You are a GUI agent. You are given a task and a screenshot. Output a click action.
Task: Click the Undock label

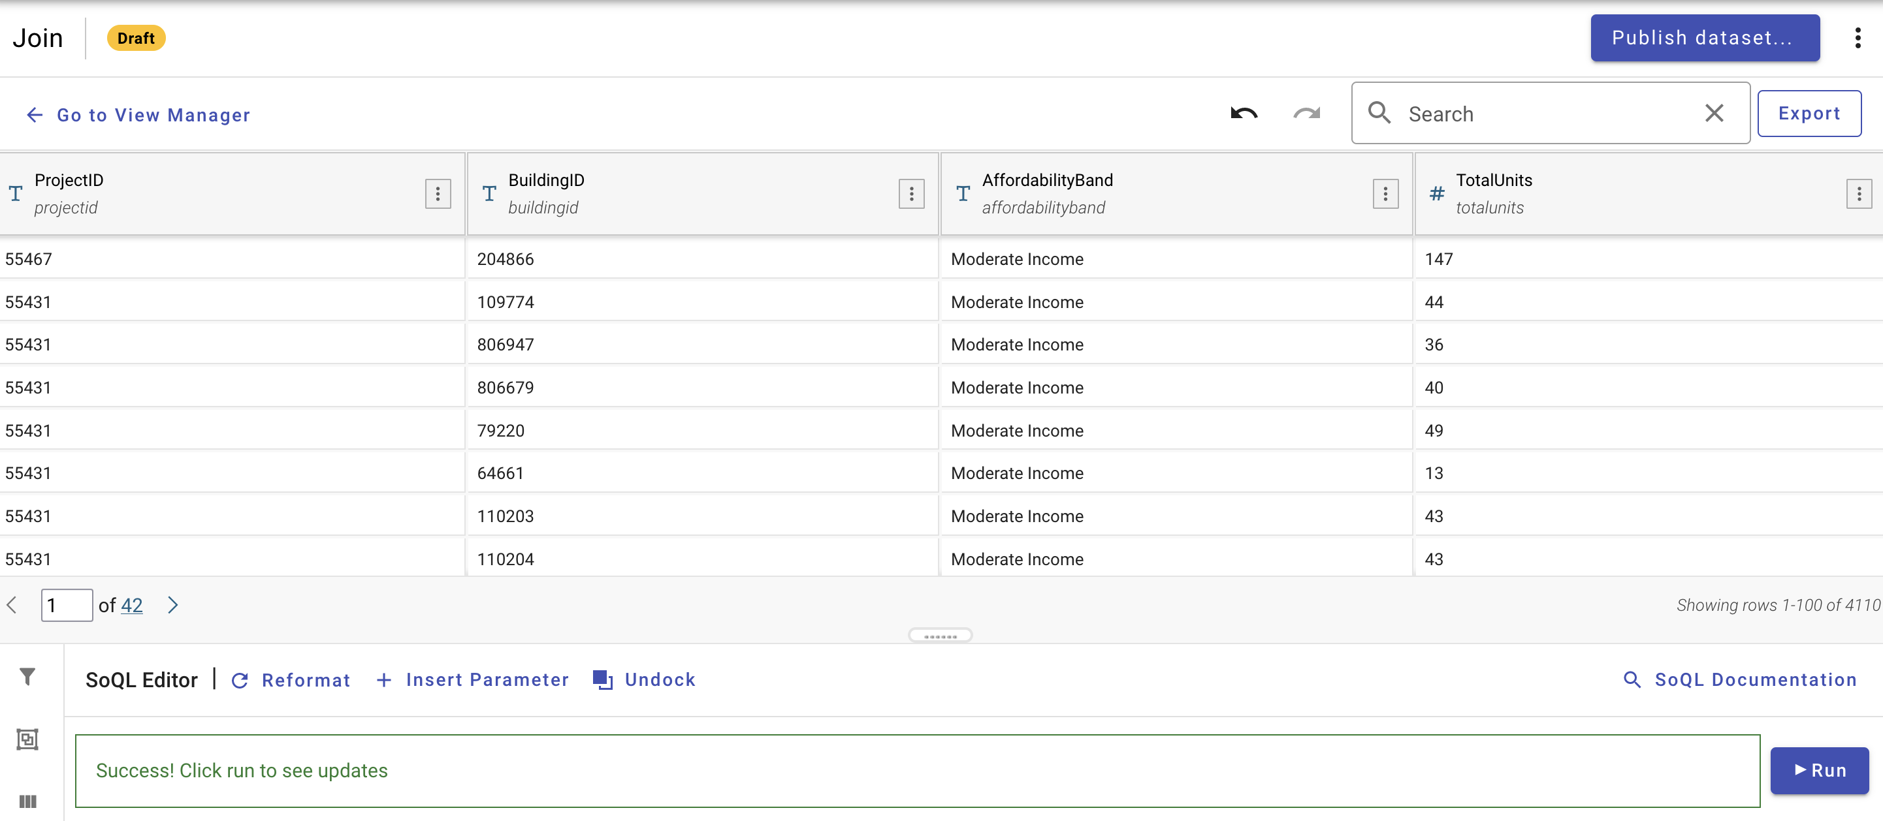(659, 680)
